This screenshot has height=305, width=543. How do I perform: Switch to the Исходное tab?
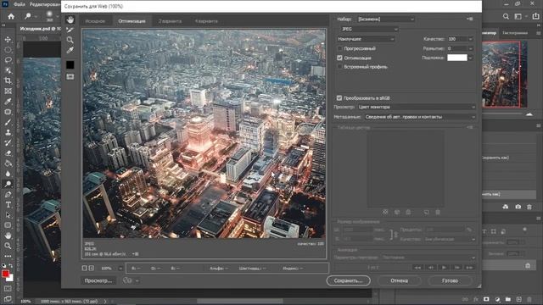click(x=95, y=21)
